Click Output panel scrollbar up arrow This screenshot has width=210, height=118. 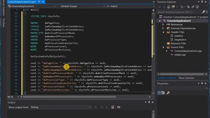[x=153, y=111]
